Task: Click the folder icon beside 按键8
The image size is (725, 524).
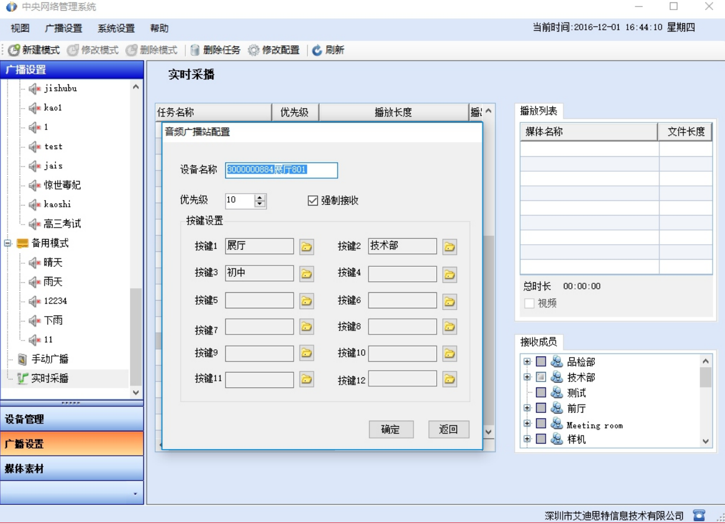Action: [x=450, y=326]
